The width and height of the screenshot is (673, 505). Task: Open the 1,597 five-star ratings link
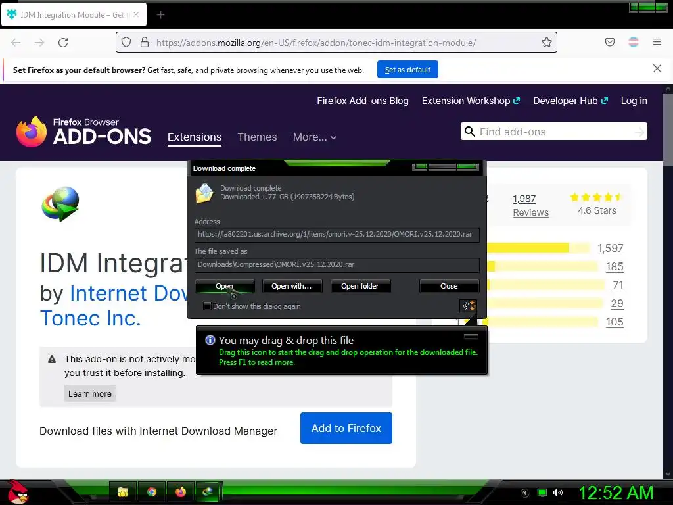[x=611, y=248]
